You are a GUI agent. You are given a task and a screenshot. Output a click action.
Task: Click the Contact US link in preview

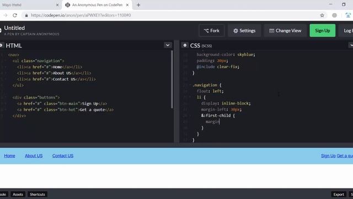coord(63,156)
